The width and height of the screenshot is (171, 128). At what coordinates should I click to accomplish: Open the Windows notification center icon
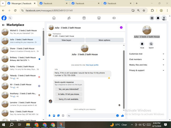point(166,125)
